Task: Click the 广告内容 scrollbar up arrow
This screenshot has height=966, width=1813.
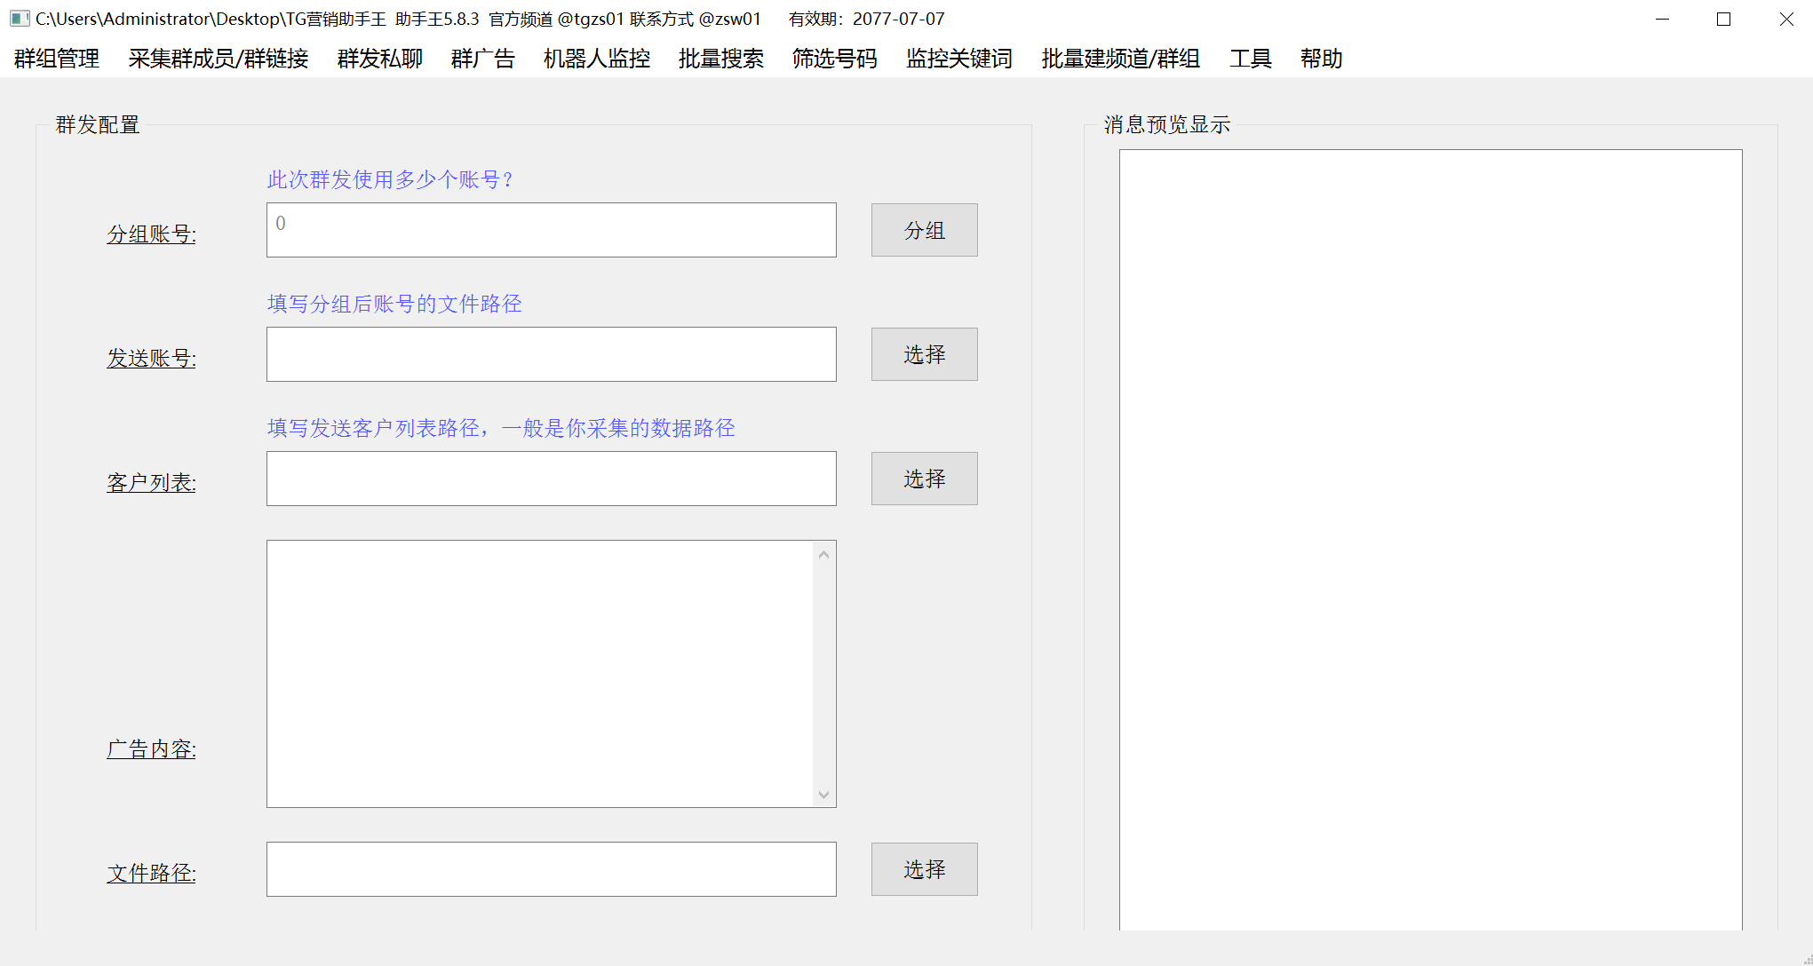Action: click(824, 552)
